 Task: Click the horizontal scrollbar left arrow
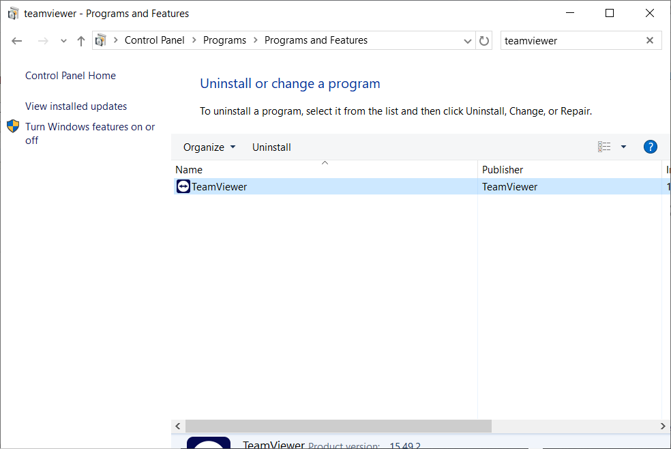[178, 426]
